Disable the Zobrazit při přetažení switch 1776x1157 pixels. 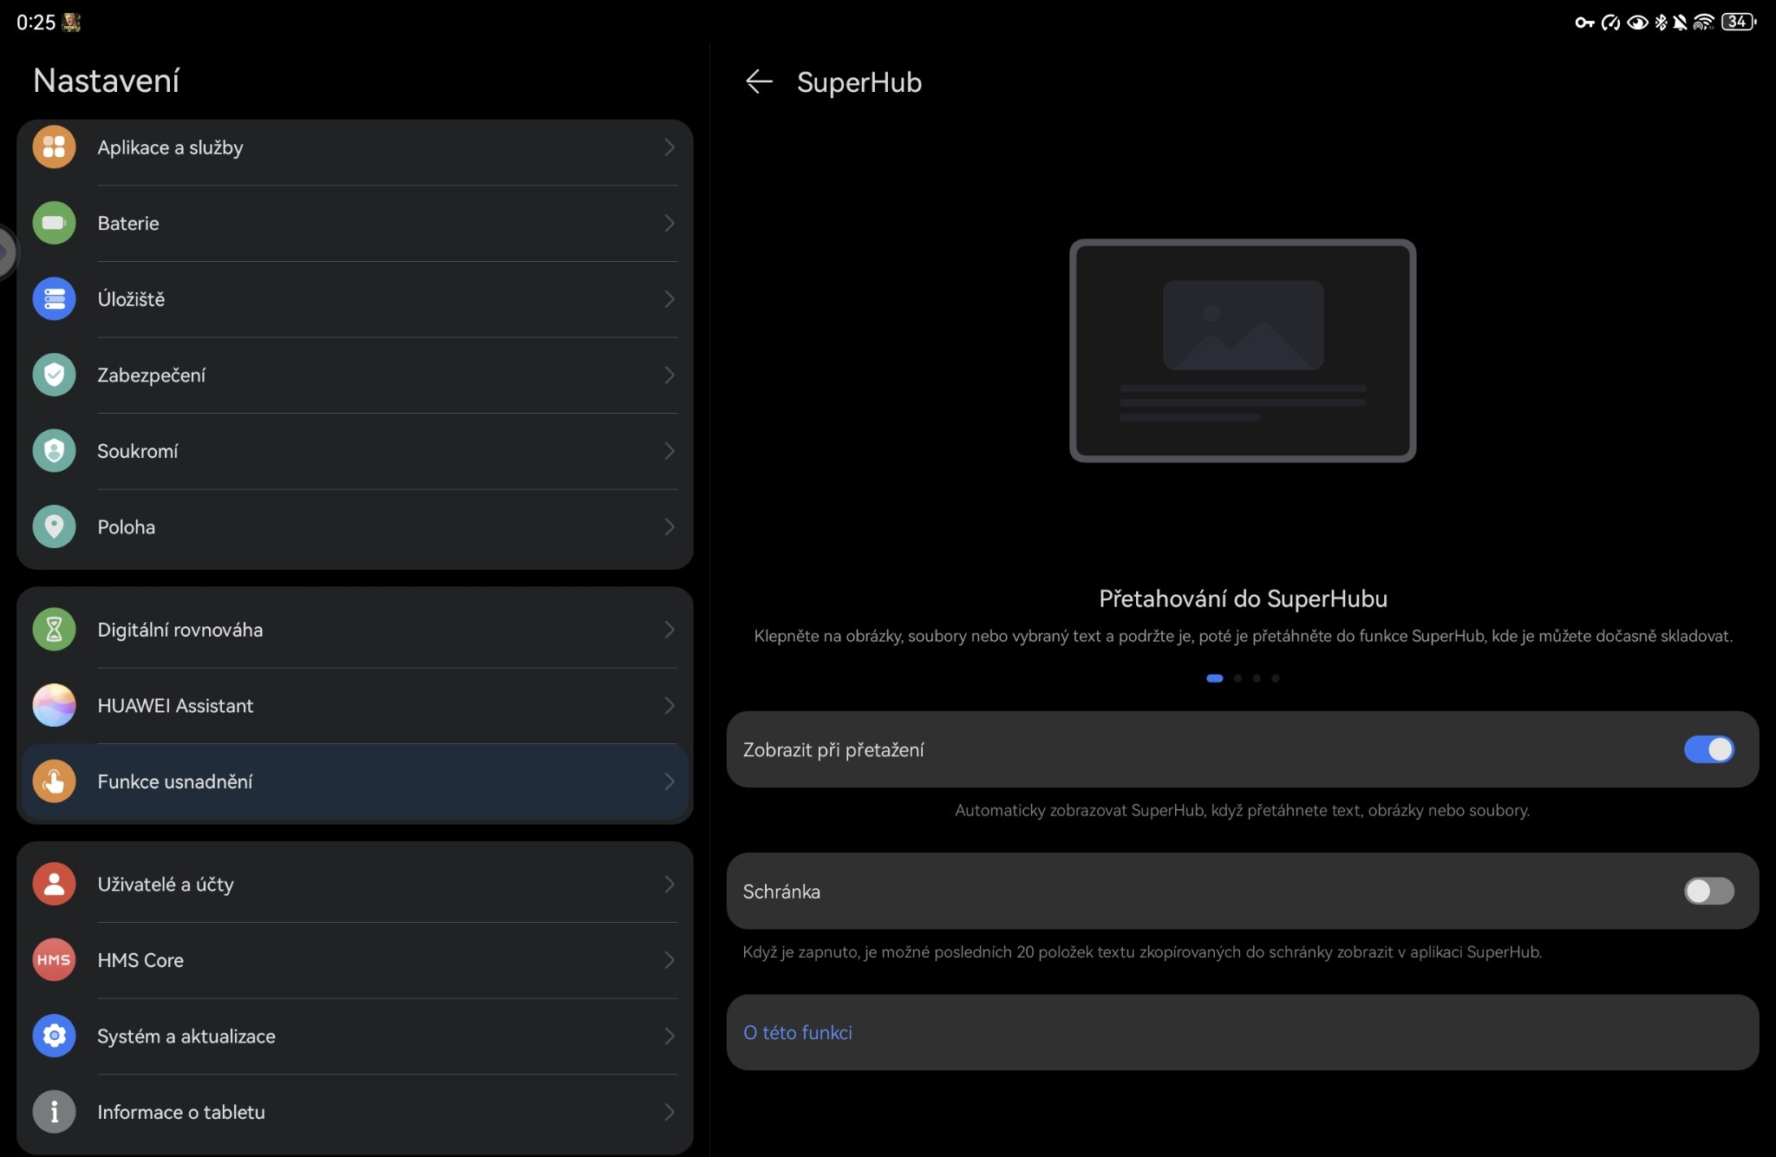(x=1708, y=749)
